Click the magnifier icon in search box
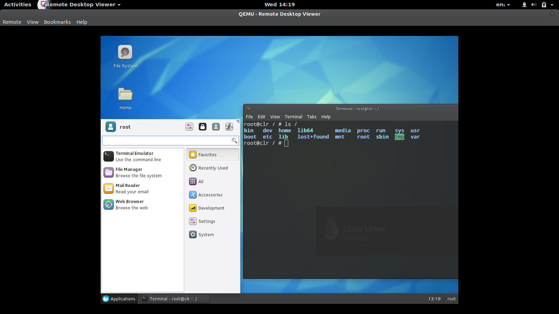 tap(234, 141)
